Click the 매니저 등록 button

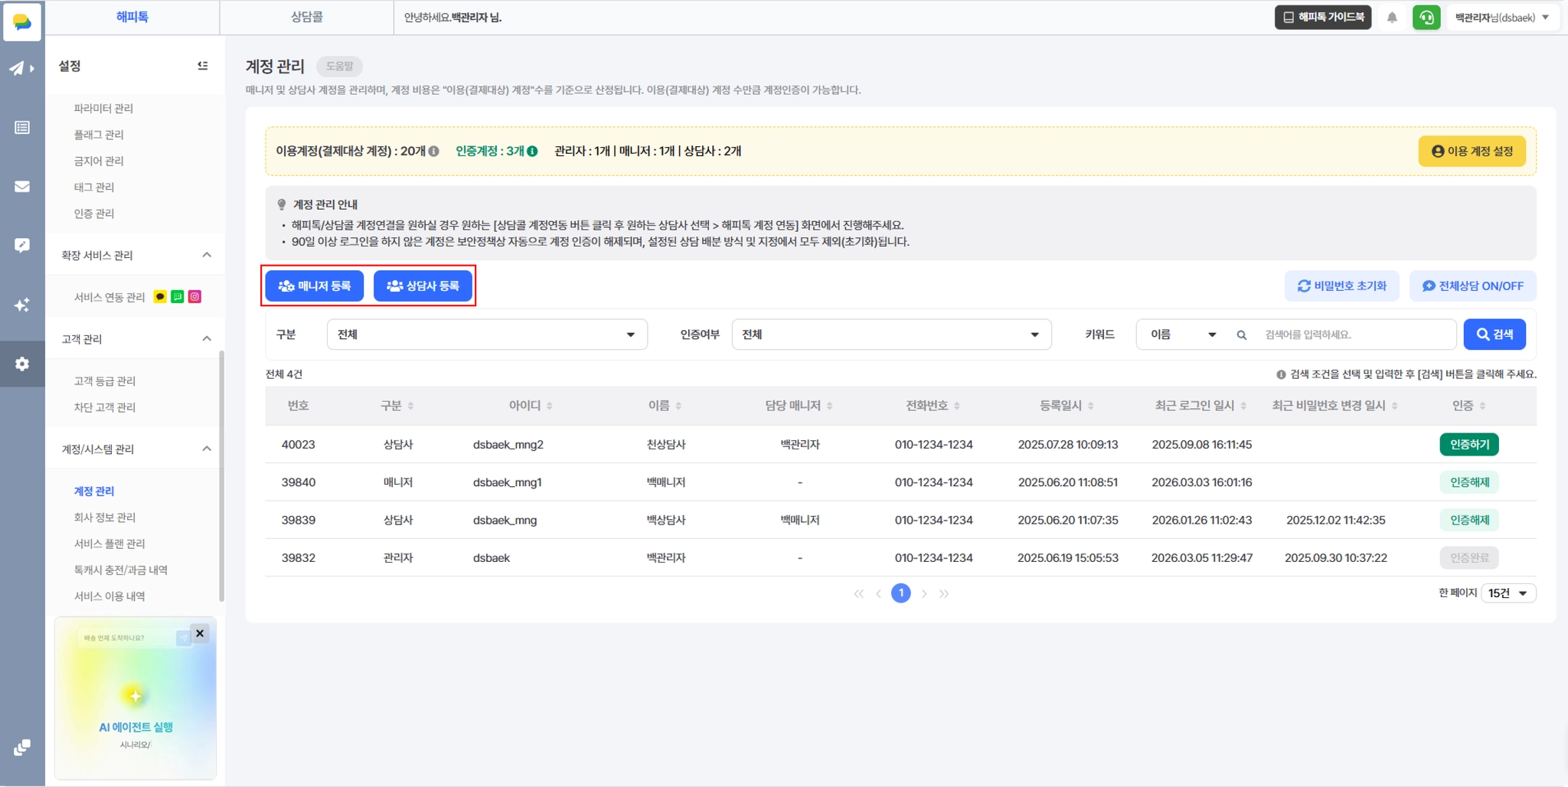315,286
